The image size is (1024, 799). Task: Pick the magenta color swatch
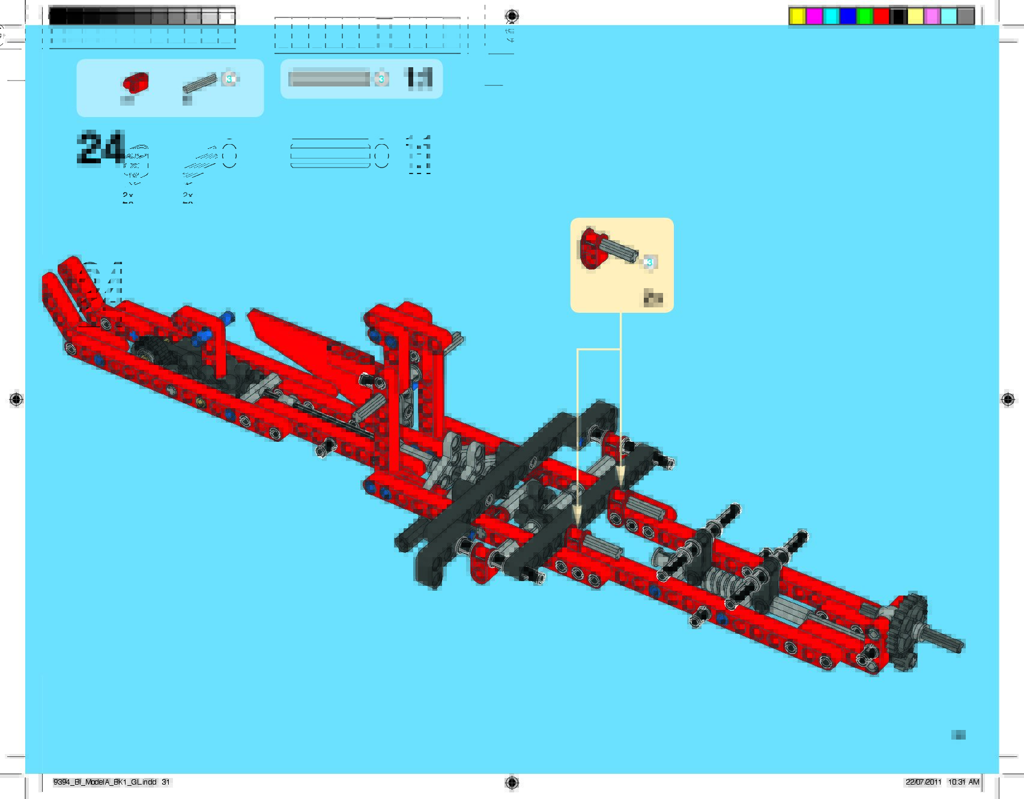tap(814, 17)
